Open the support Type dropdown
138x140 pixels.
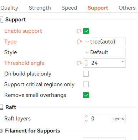tap(104, 42)
